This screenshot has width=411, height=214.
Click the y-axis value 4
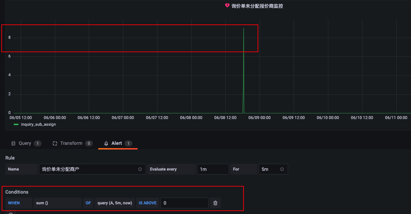click(9, 75)
